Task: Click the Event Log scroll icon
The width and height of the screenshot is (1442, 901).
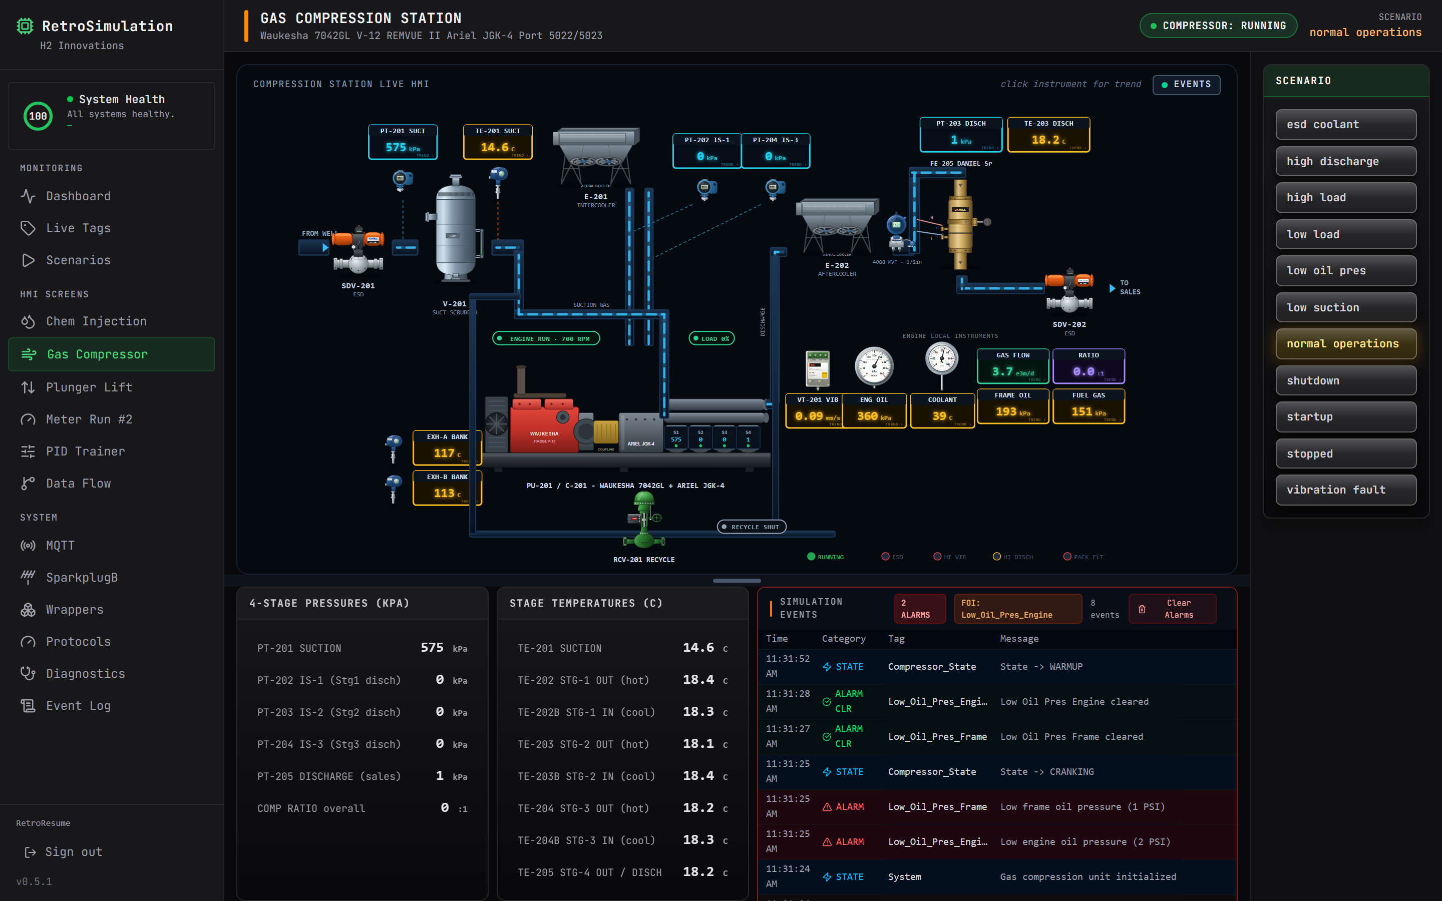Action: [x=28, y=706]
